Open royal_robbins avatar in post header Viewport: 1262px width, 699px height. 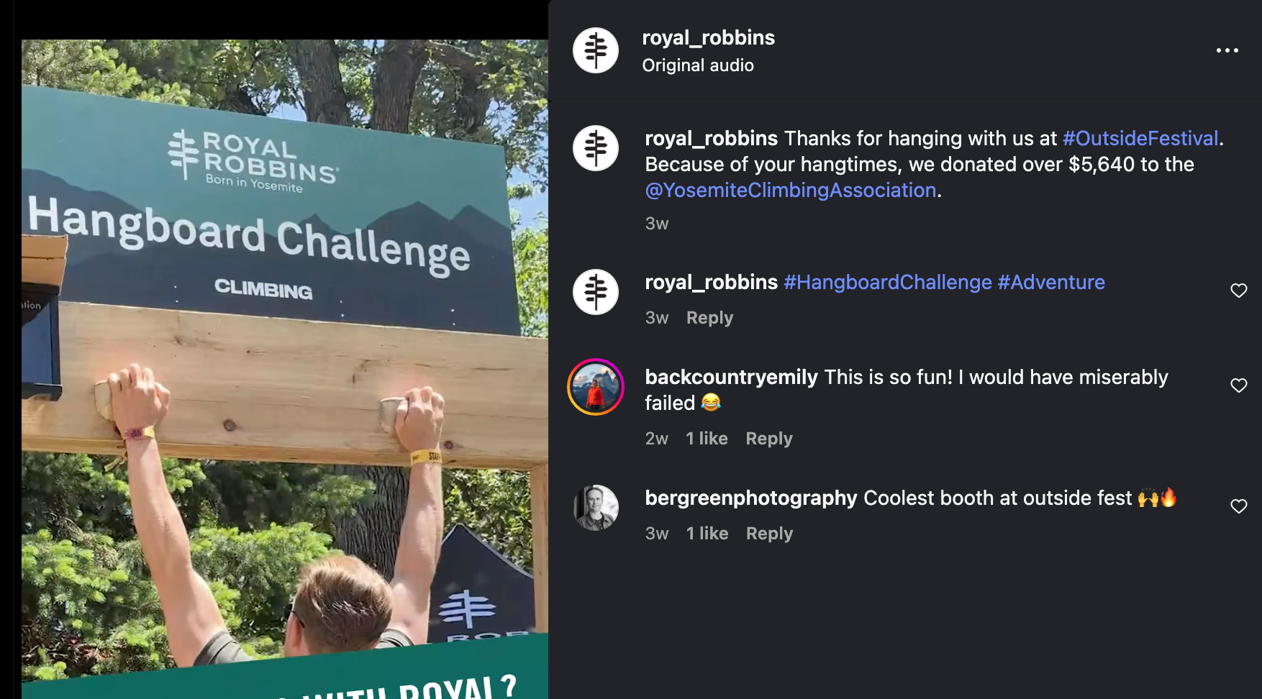pyautogui.click(x=595, y=50)
